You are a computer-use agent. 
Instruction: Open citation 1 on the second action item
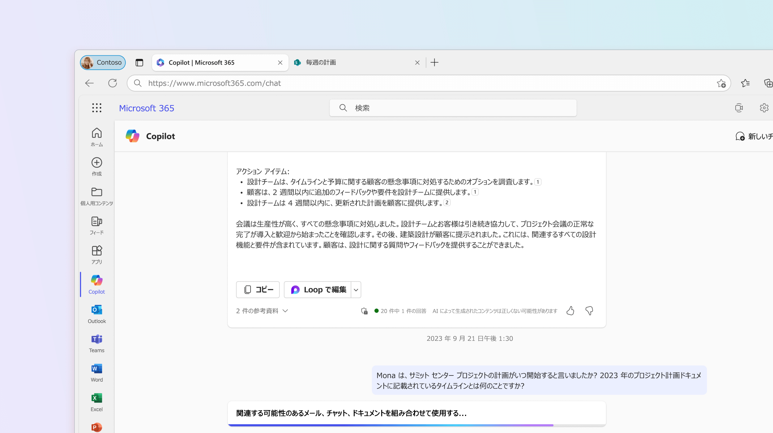475,192
